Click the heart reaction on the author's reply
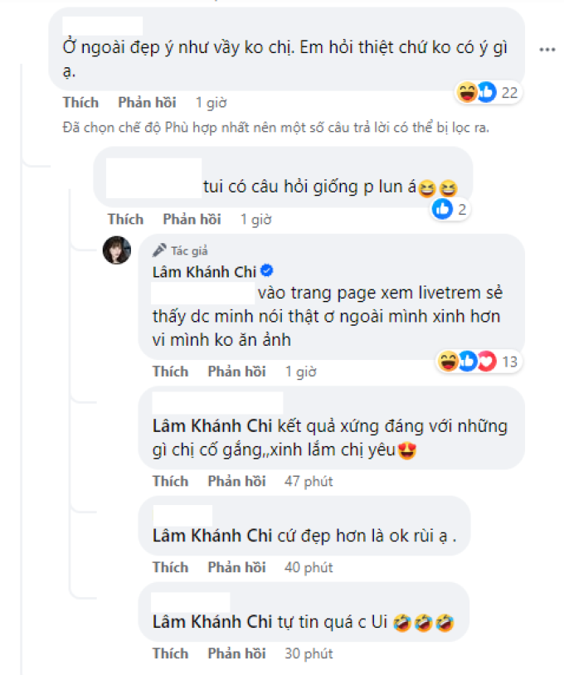 click(x=488, y=362)
